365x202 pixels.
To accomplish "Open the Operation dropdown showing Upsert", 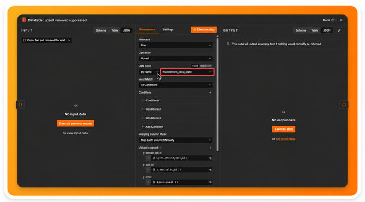I will (x=176, y=58).
